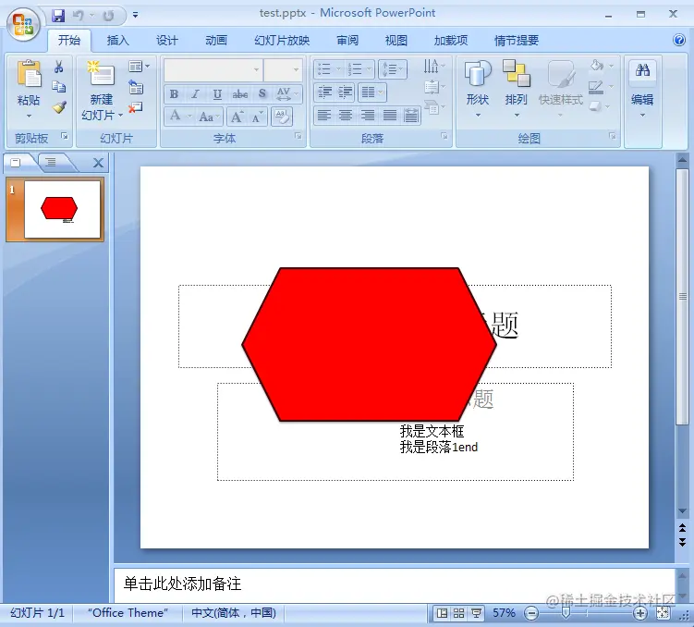Open the font size dropdown
694x627 pixels.
296,70
